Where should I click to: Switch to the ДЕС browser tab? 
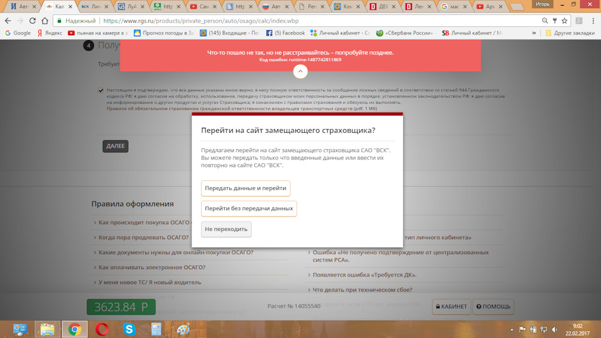(382, 6)
